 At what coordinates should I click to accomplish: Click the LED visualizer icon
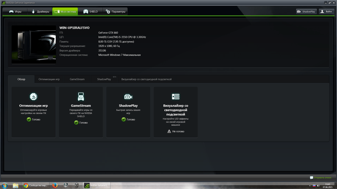click(x=176, y=96)
